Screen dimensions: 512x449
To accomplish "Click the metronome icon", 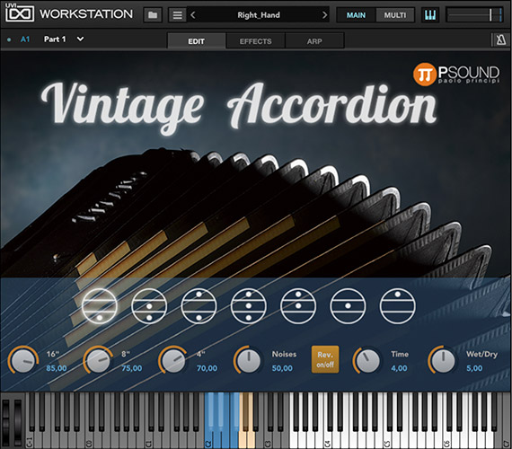I will [x=500, y=40].
